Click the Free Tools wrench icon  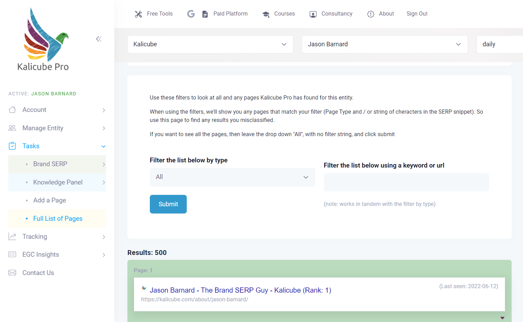click(x=138, y=14)
